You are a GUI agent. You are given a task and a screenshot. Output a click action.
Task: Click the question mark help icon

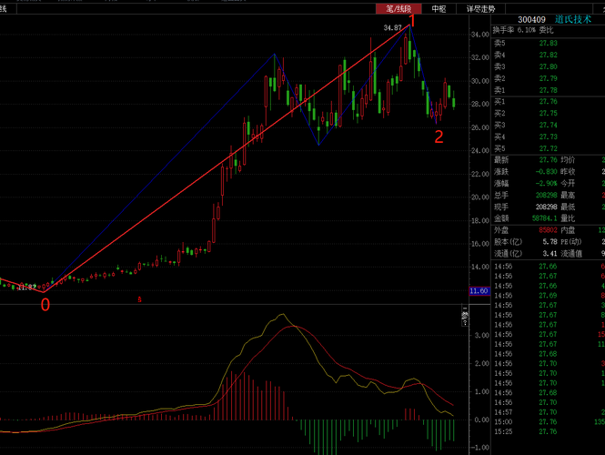coord(465,322)
